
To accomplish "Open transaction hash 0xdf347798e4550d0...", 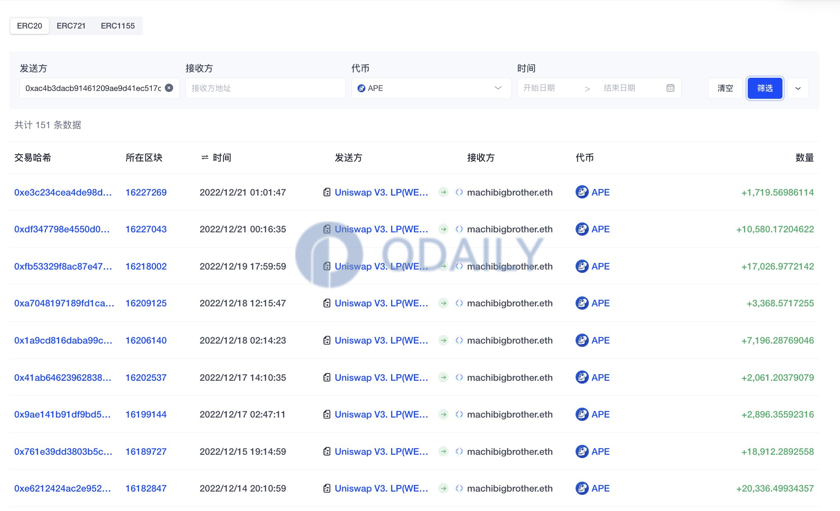I will click(62, 229).
